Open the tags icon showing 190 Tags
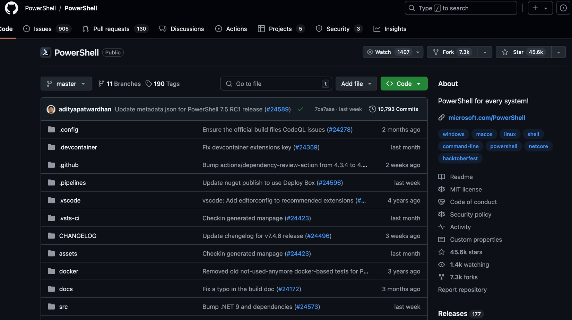Viewport: 572px width, 320px height. (x=149, y=84)
